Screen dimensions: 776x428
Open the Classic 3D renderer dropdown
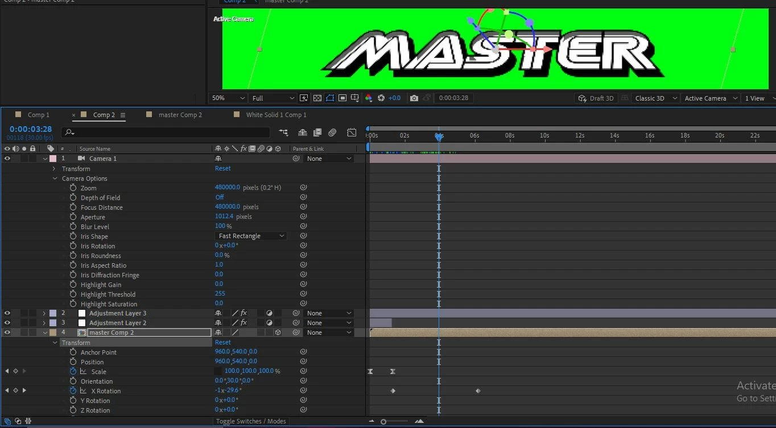655,98
